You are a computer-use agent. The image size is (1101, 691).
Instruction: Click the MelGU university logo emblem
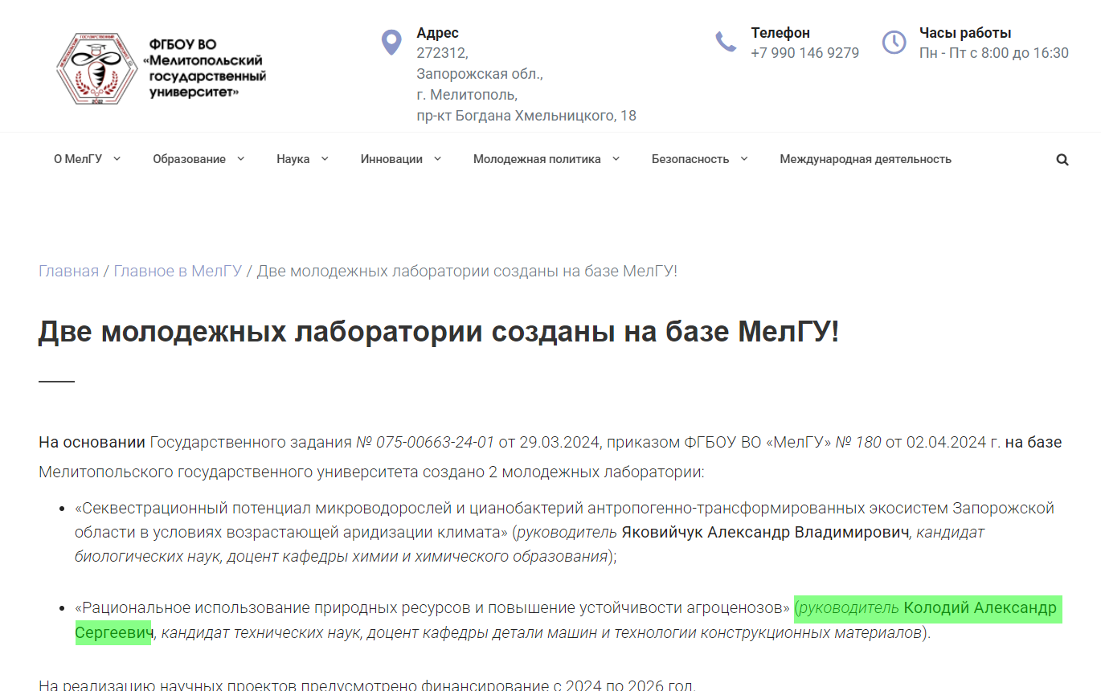point(96,68)
